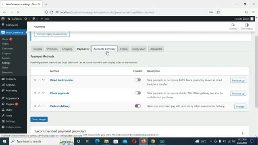
Task: Open Google Chrome from the taskbar
Action: (x=153, y=141)
